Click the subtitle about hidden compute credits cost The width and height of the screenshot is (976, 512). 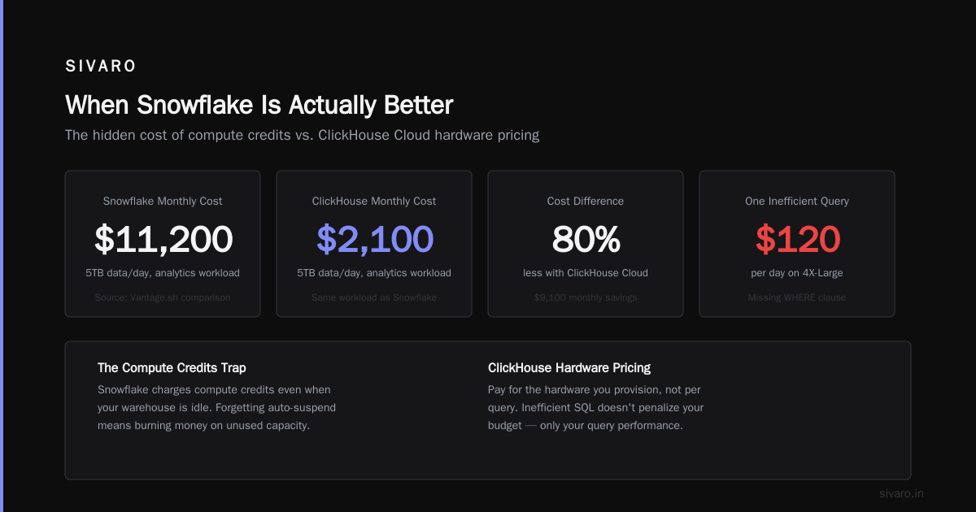coord(302,135)
